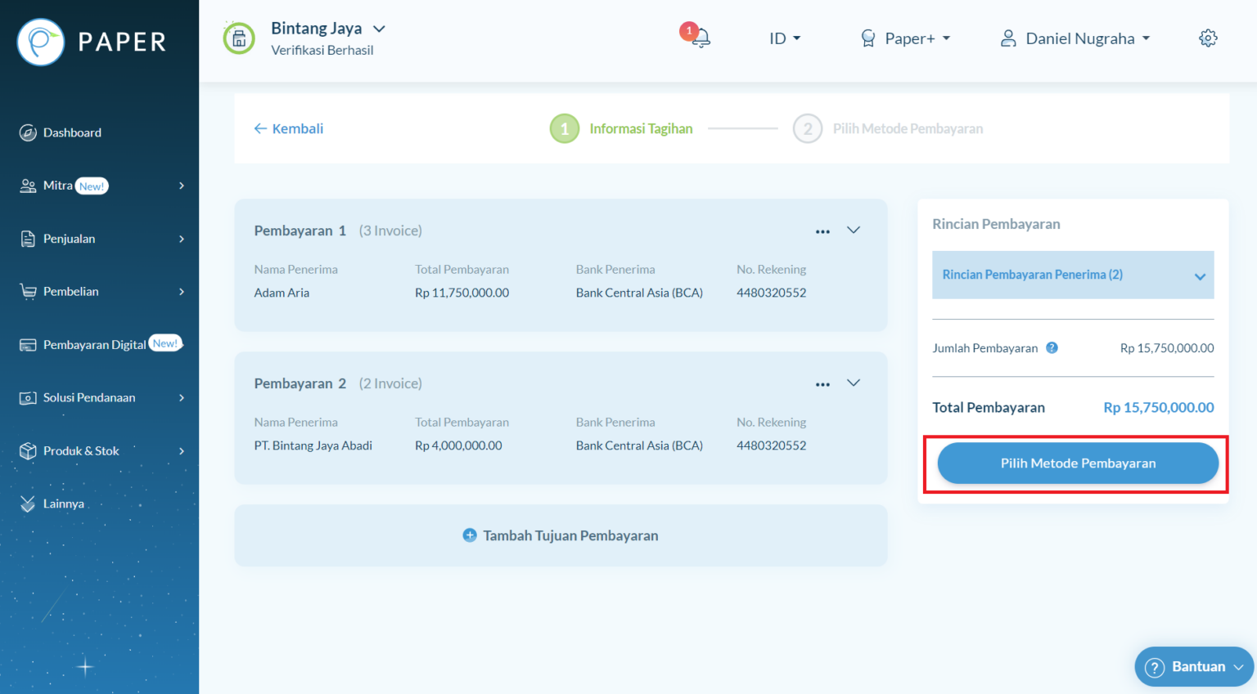Expand the Pembayaran 1 card chevron

[853, 230]
